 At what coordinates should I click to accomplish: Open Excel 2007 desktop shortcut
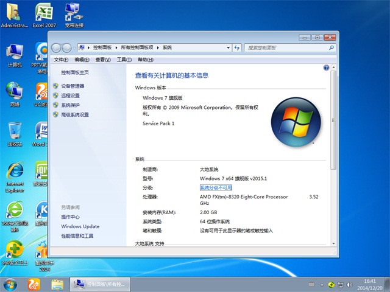44,14
